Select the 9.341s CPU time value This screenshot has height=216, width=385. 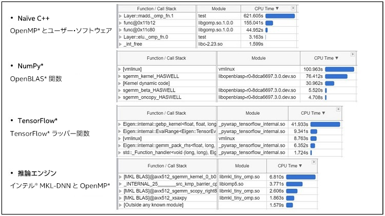301,132
